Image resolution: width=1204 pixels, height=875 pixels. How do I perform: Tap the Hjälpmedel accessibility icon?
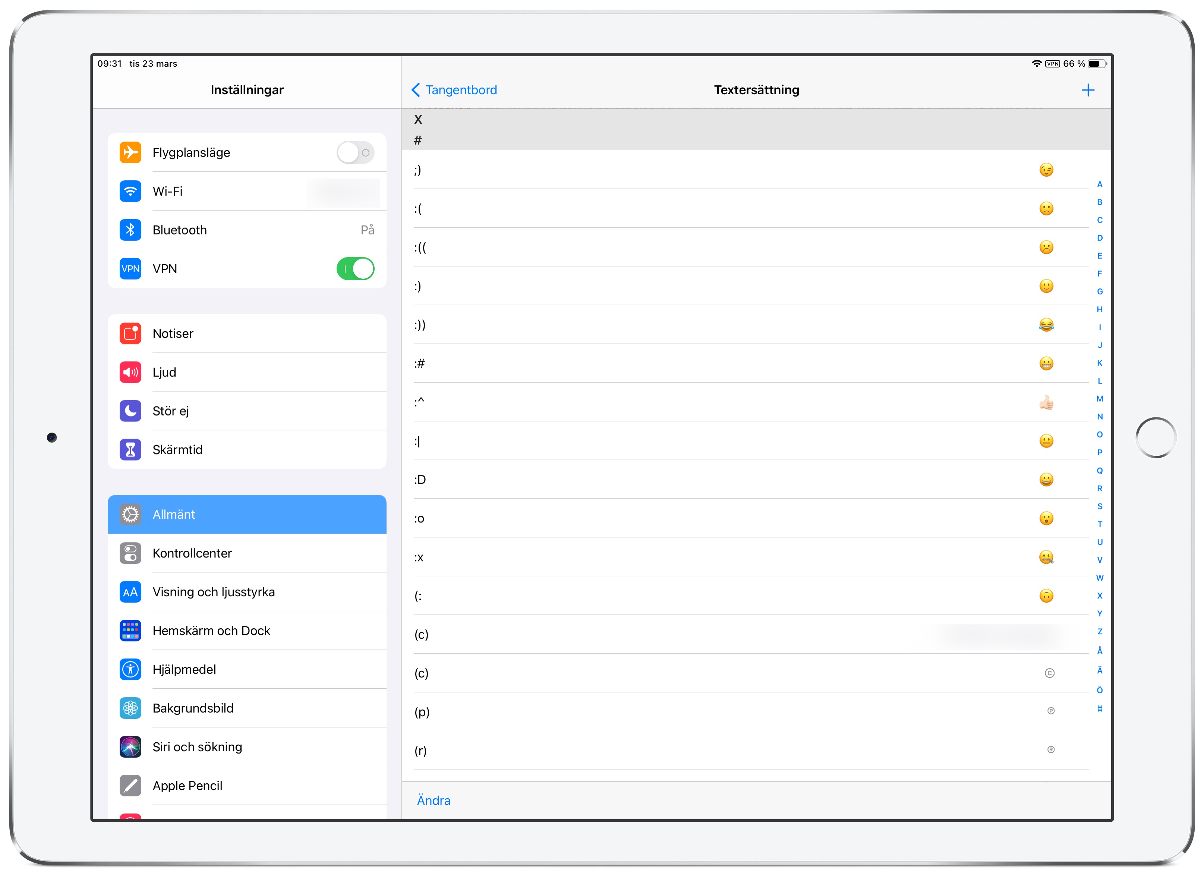coord(130,669)
